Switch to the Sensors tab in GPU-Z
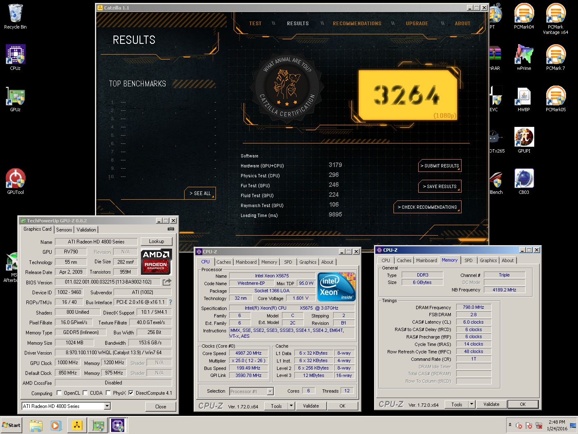Screen dimensions: 578x434 64,230
